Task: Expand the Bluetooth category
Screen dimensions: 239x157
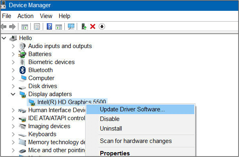Action: (13, 70)
